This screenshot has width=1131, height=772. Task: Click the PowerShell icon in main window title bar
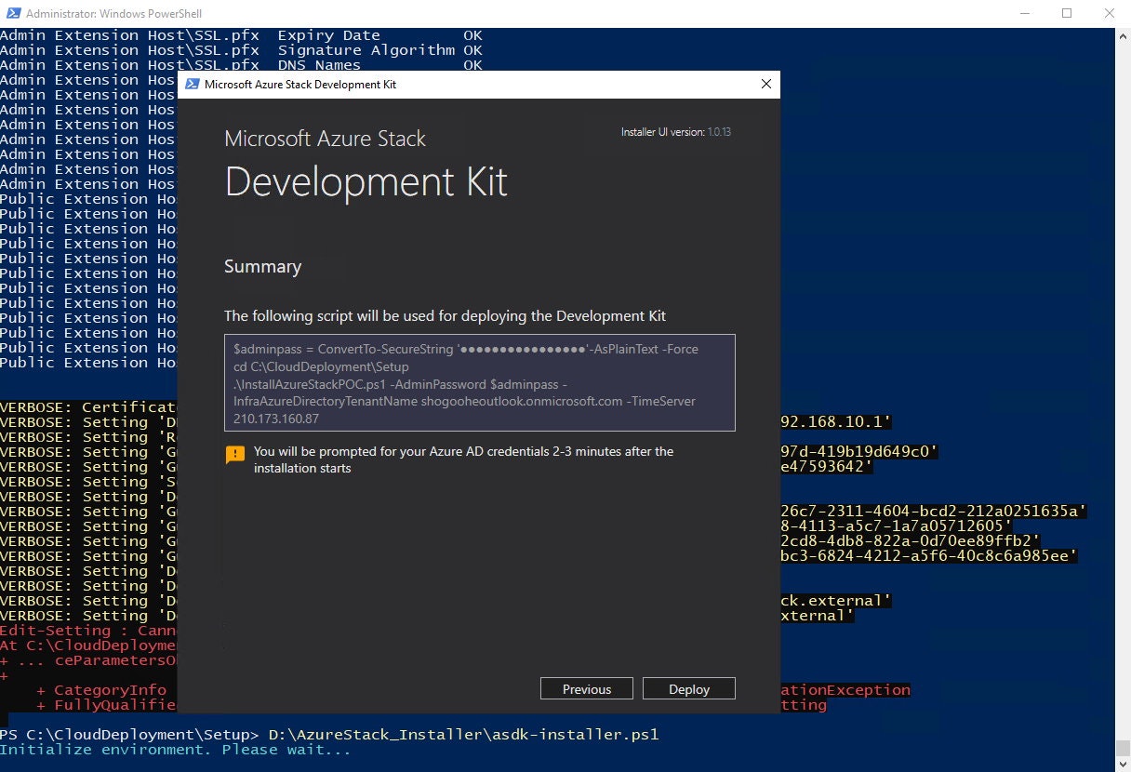[12, 13]
